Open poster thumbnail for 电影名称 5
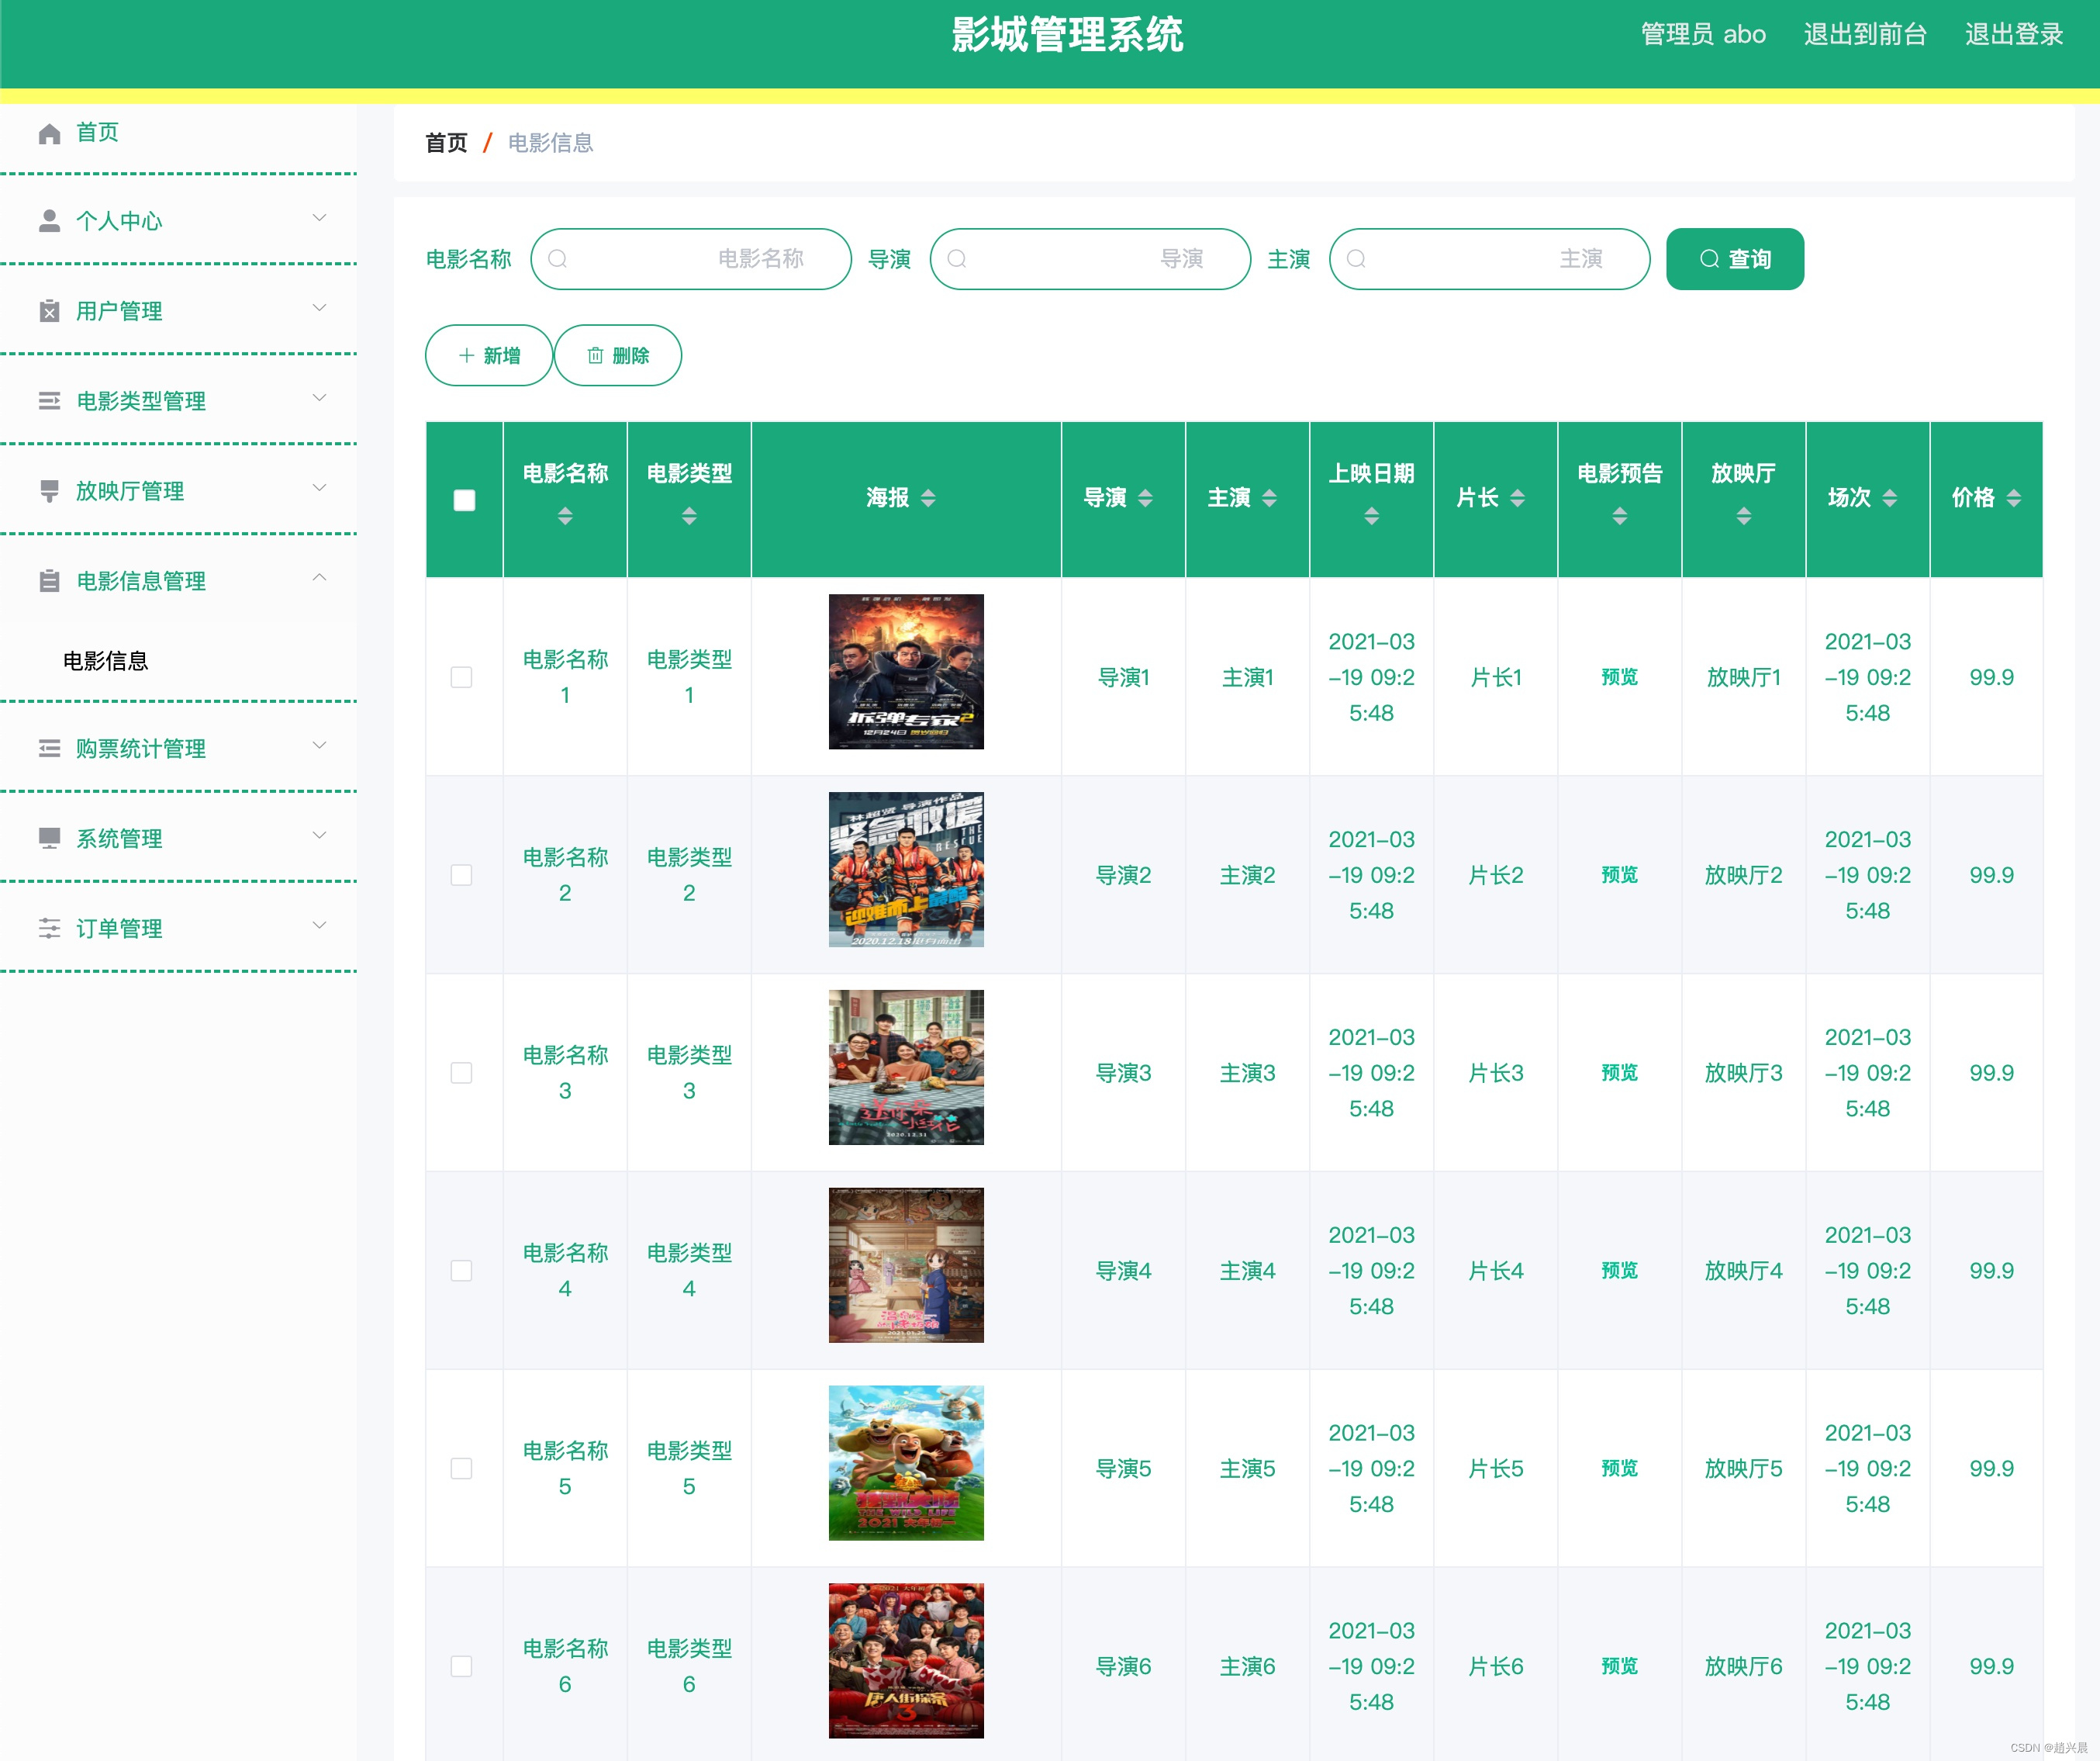 pos(906,1463)
